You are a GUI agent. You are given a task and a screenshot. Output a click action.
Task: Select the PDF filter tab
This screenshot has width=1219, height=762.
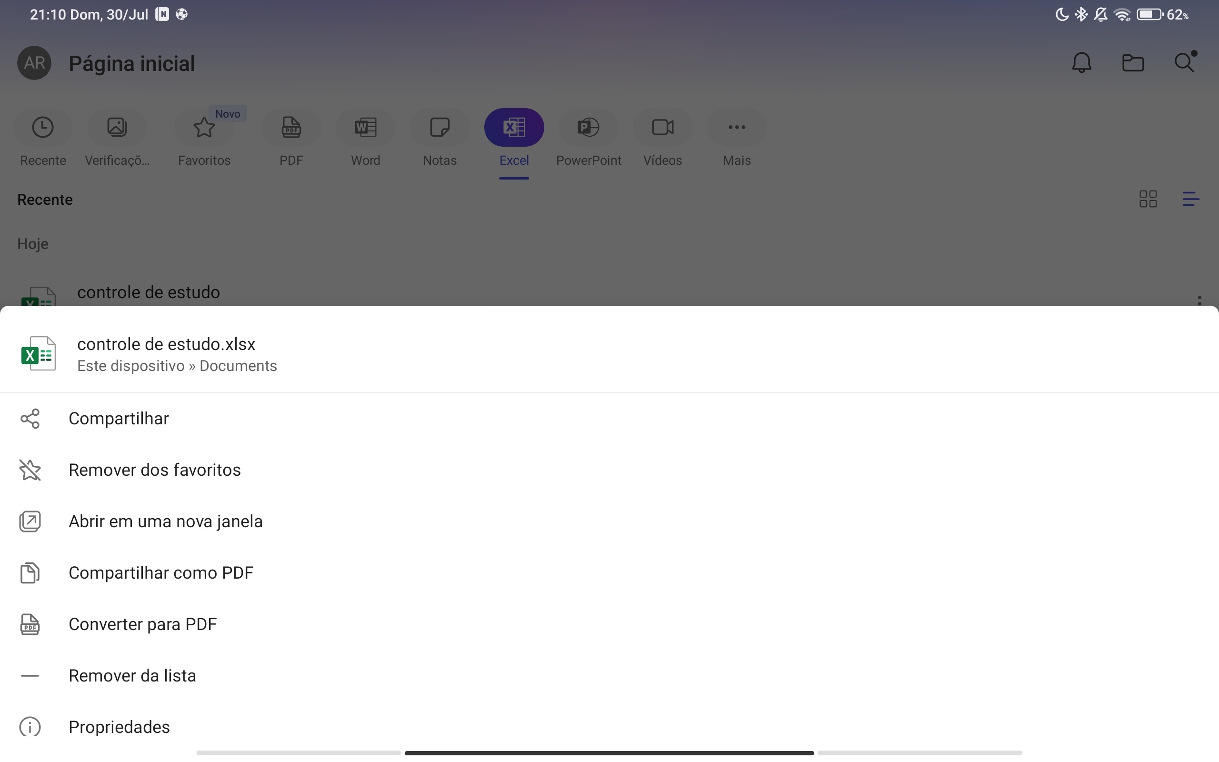point(291,137)
